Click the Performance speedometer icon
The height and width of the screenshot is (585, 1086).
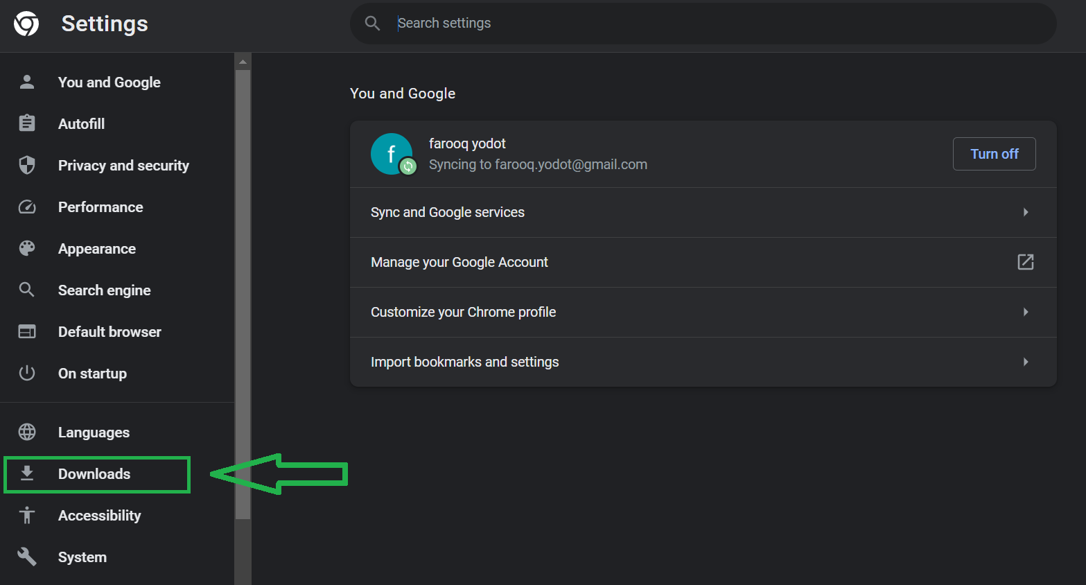[26, 207]
